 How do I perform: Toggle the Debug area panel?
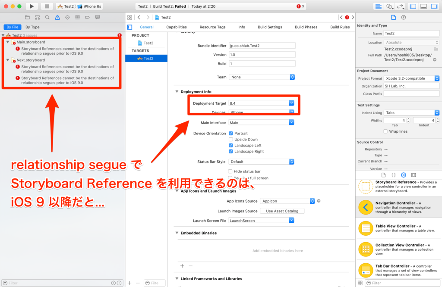coord(424,6)
